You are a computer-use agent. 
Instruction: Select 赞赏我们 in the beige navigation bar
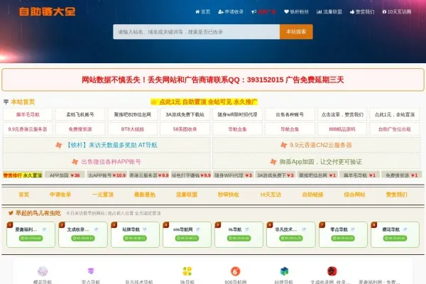[x=397, y=195]
